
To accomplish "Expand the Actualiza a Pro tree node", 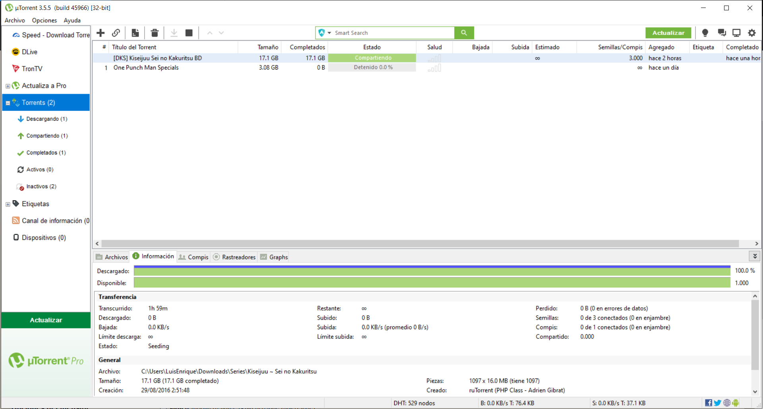I will pos(8,86).
